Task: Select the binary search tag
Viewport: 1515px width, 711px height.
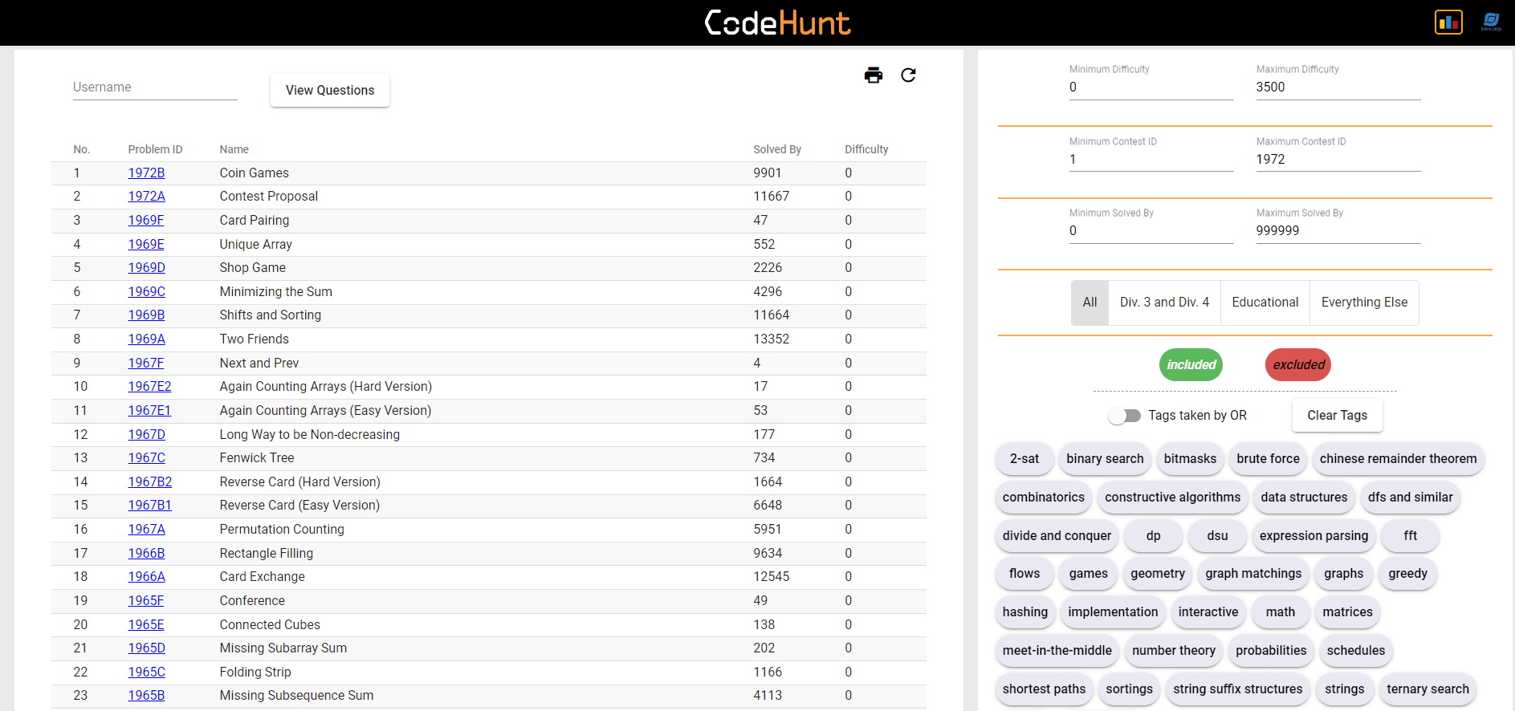Action: point(1105,459)
